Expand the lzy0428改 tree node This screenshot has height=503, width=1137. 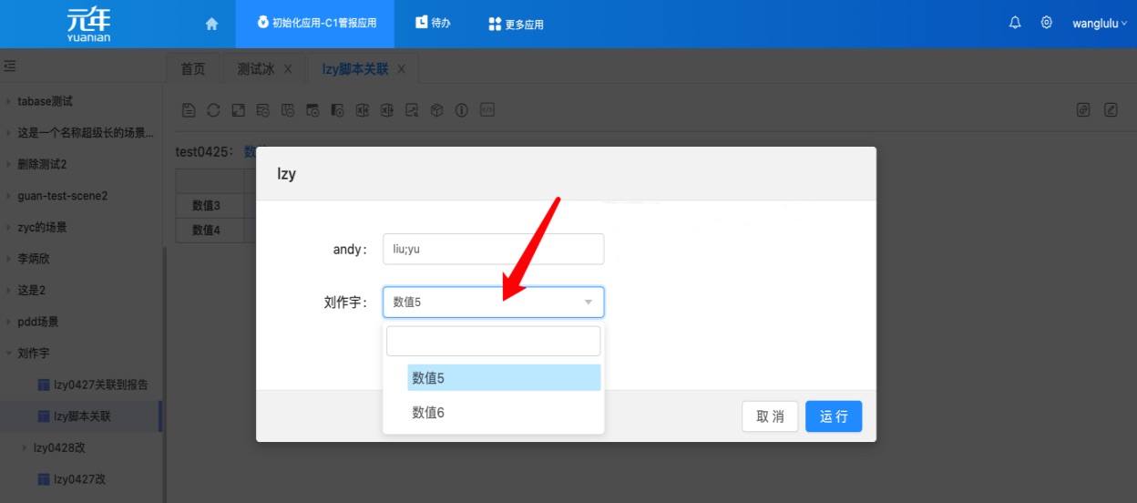pos(25,447)
